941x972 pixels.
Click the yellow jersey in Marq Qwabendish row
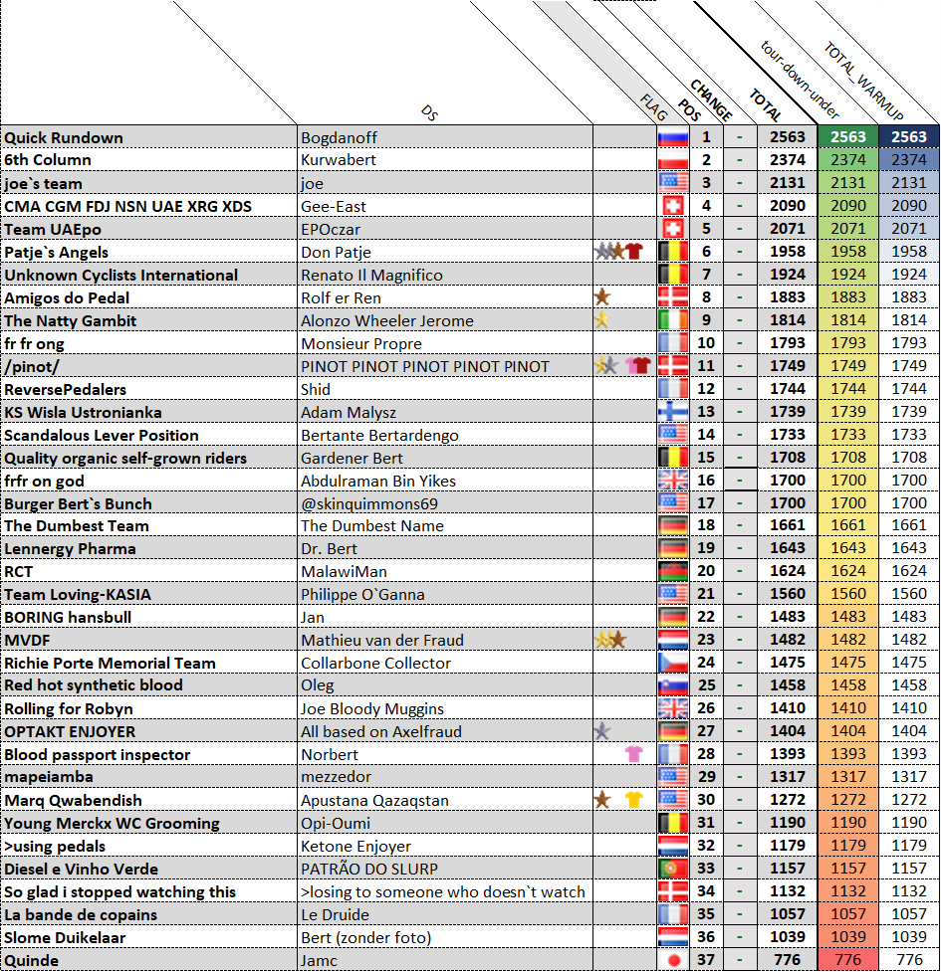[634, 800]
